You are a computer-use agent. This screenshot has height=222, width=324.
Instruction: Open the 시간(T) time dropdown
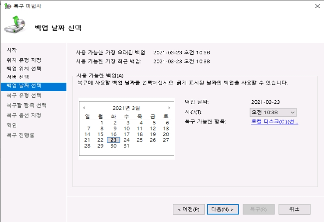273,112
